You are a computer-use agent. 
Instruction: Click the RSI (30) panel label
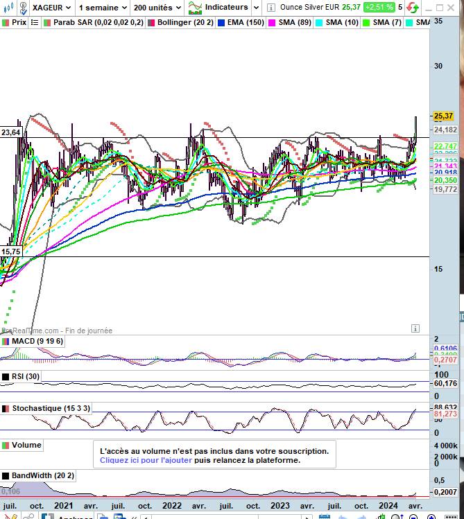coord(26,376)
